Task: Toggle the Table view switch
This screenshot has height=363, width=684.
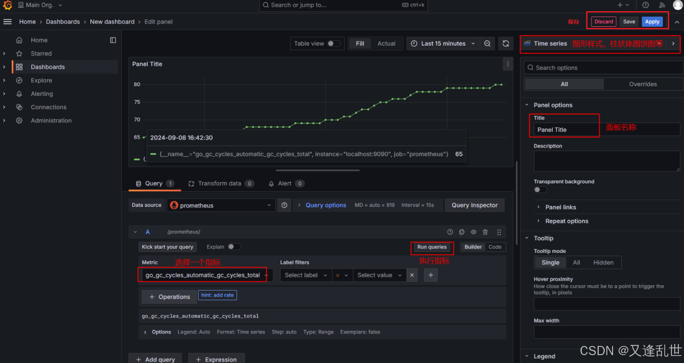Action: (334, 43)
